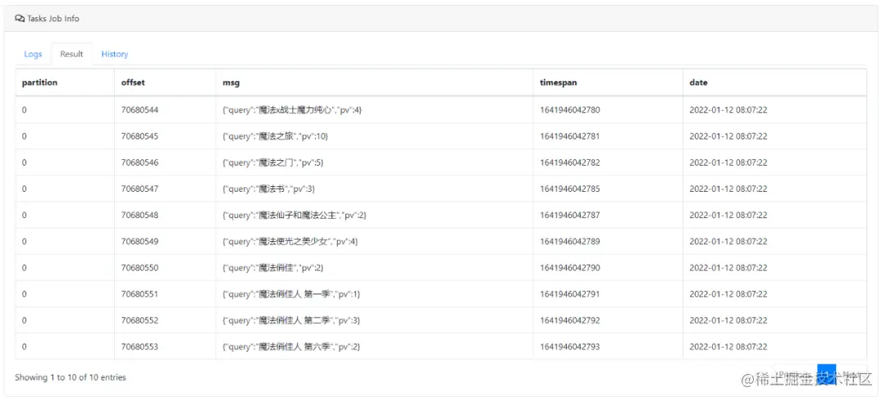Click the msg containing 魔法x战士魔力纯心
The width and height of the screenshot is (886, 401).
pos(292,110)
